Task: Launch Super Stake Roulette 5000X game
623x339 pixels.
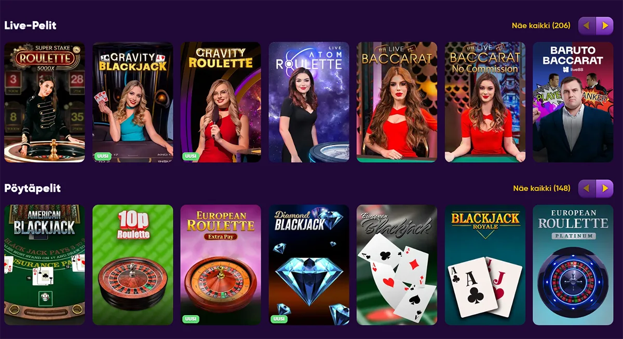Action: [45, 102]
